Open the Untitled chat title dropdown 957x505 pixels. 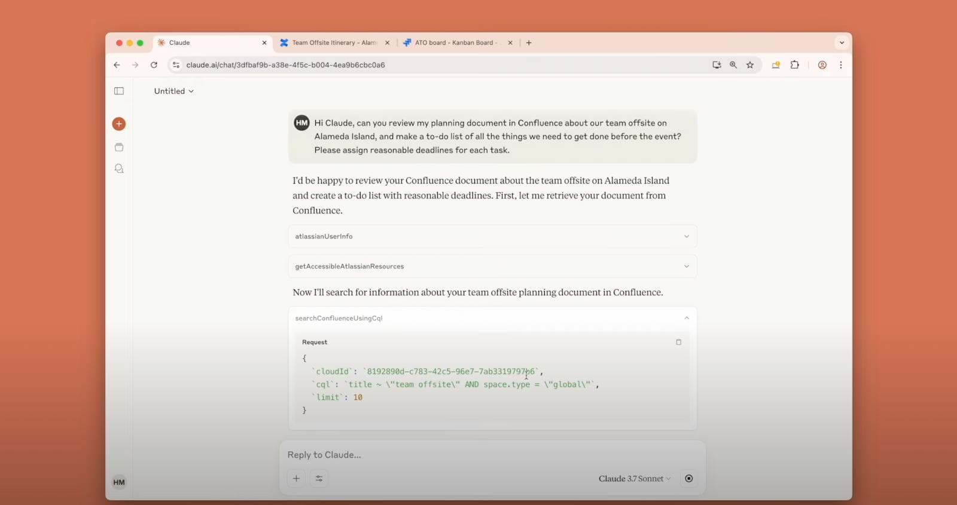pos(174,91)
